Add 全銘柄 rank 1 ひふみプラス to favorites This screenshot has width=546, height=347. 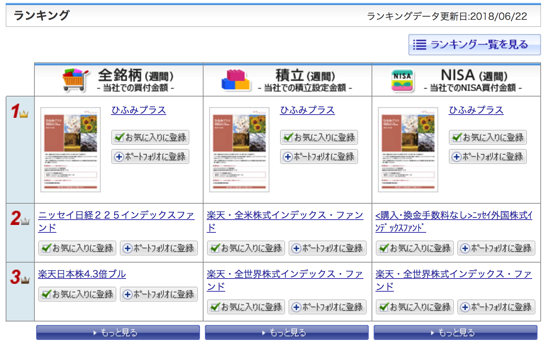tap(150, 137)
